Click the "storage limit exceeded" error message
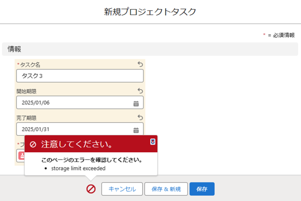The width and height of the screenshot is (301, 201). [x=78, y=168]
